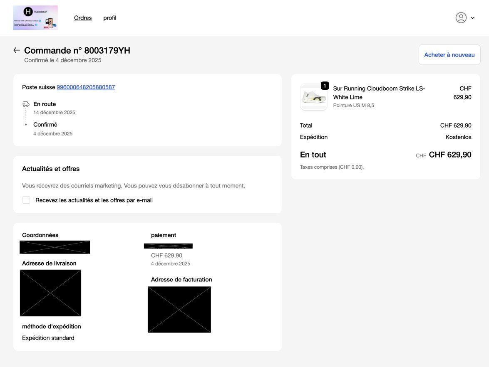489x367 pixels.
Task: Click the Sur Running Cloudboom Strike product name
Action: [x=379, y=93]
